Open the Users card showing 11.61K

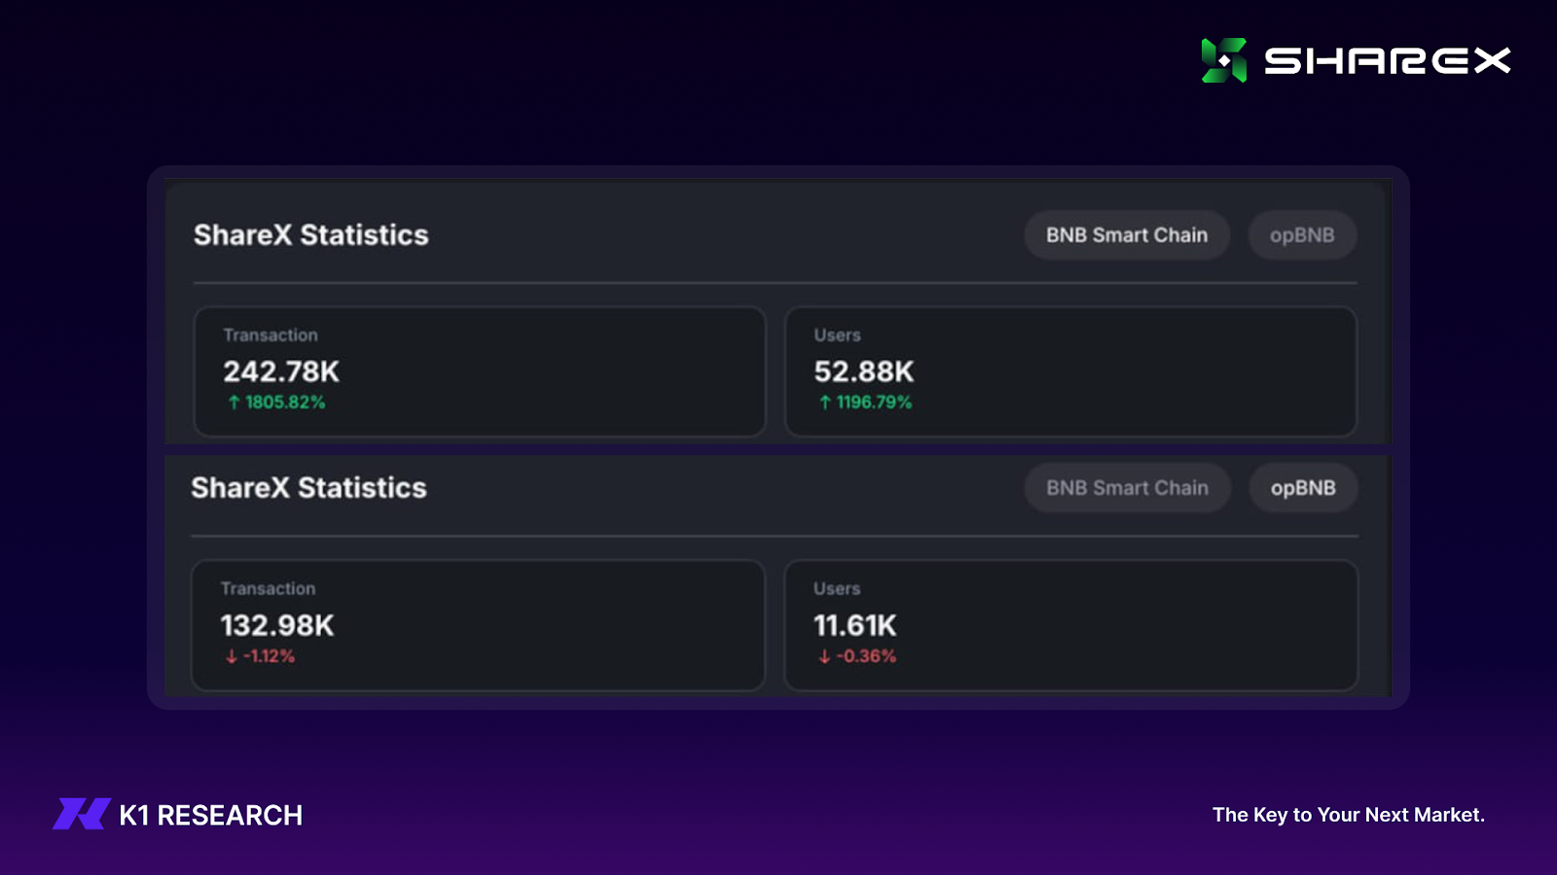click(1070, 625)
